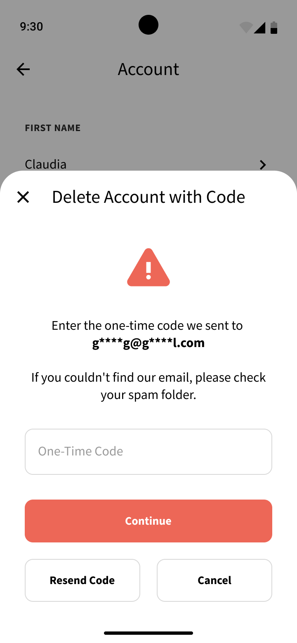Tap the back arrow in Account header

[23, 69]
